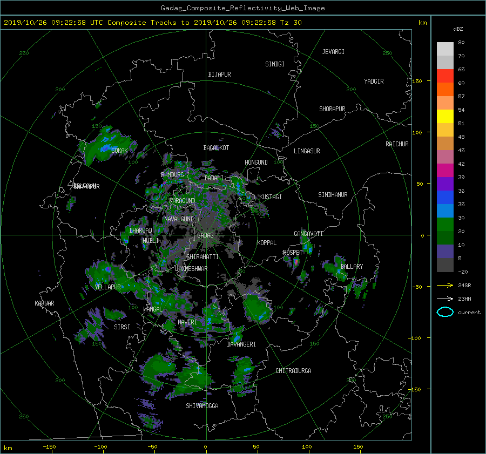Click the '23MN' legend label
486x454 pixels.
pyautogui.click(x=464, y=299)
